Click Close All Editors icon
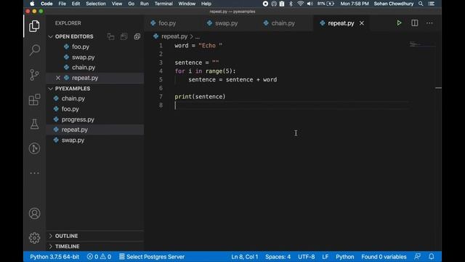This screenshot has height=262, width=465. pyautogui.click(x=137, y=36)
